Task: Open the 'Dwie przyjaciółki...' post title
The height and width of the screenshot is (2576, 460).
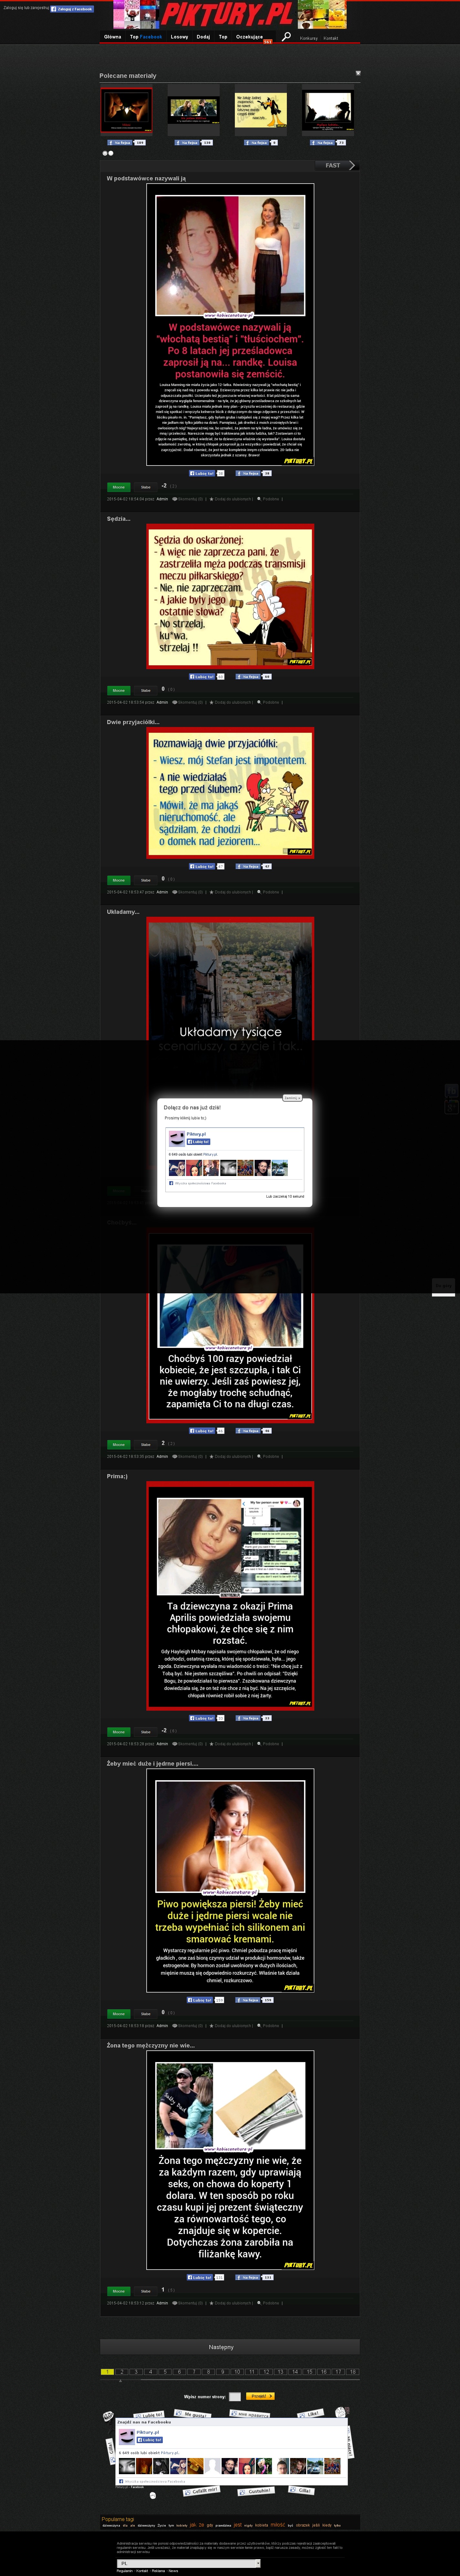Action: tap(133, 722)
